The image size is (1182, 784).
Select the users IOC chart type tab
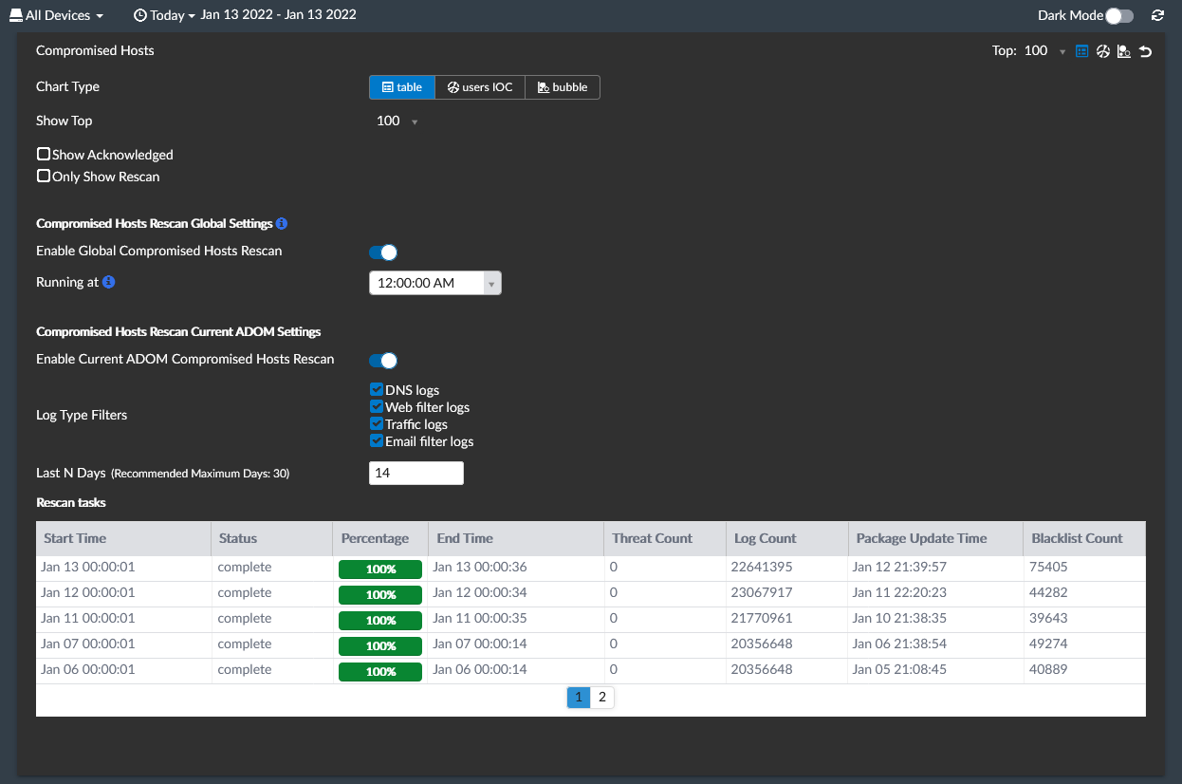480,87
